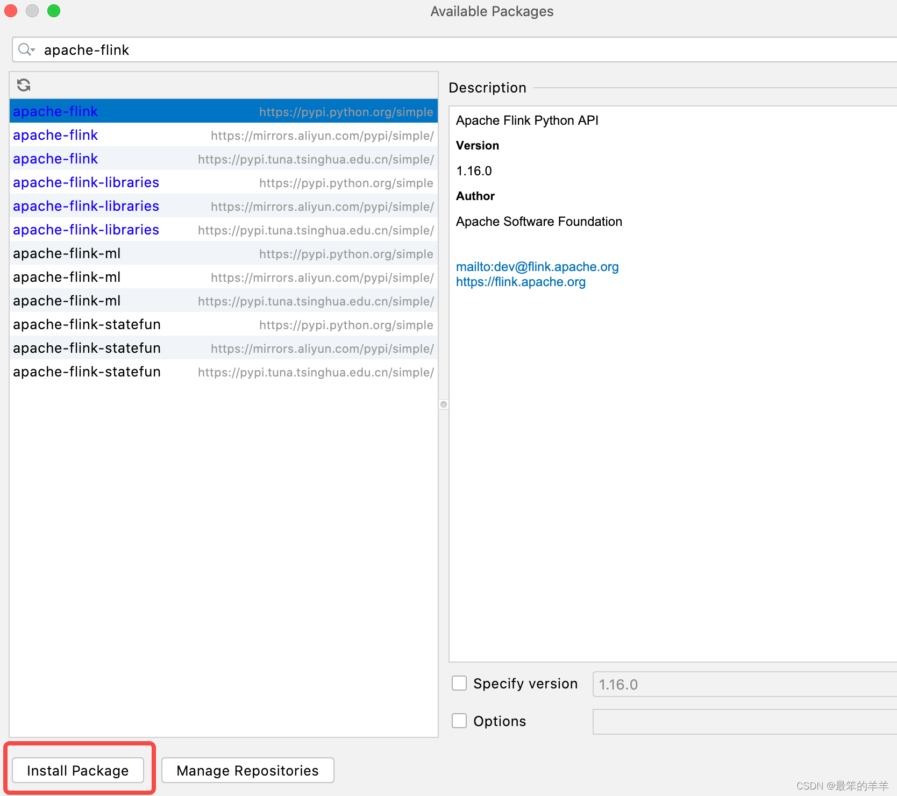This screenshot has height=796, width=897.
Task: Select apache-flink from mirrors.aliyun.com
Action: tap(224, 135)
